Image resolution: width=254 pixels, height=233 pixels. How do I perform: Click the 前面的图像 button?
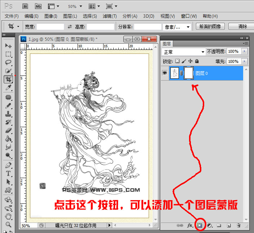[x=210, y=26]
